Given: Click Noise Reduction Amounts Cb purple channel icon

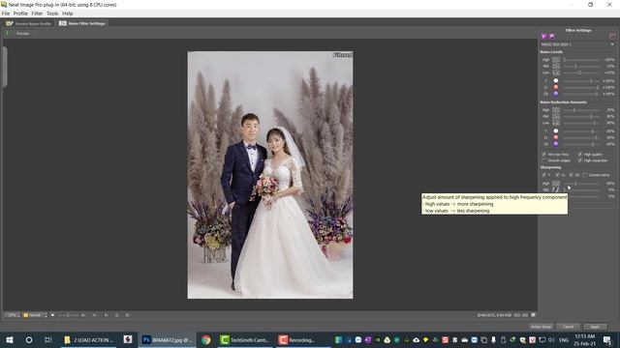Looking at the screenshot, I should point(555,144).
